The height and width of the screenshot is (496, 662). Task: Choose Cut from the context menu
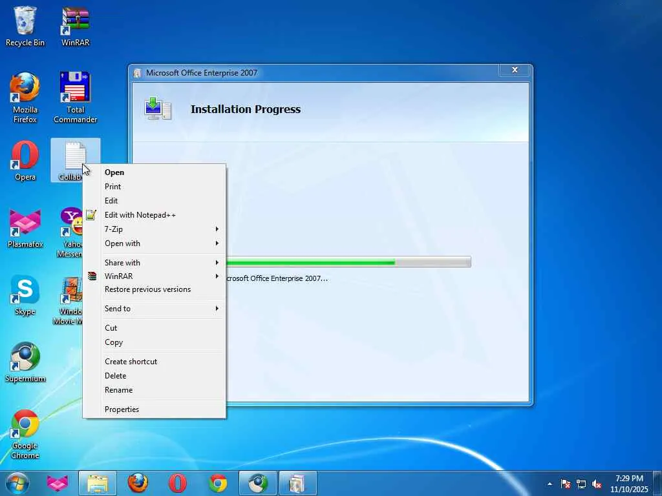pyautogui.click(x=154, y=327)
